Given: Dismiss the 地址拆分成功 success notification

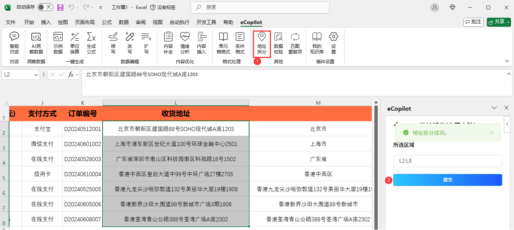Looking at the screenshot, I should [x=491, y=133].
